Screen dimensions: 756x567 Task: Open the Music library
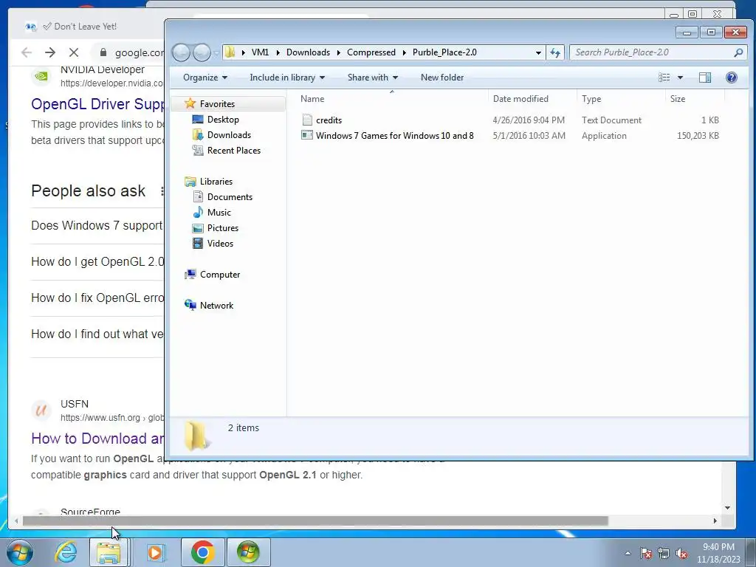[x=219, y=212]
